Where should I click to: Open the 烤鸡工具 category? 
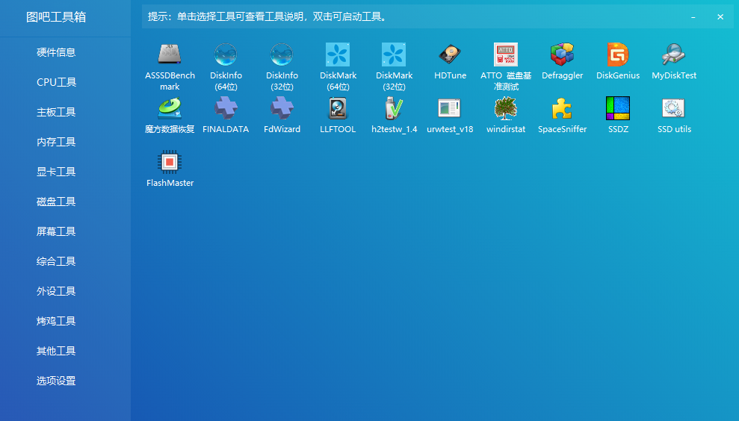(x=56, y=321)
